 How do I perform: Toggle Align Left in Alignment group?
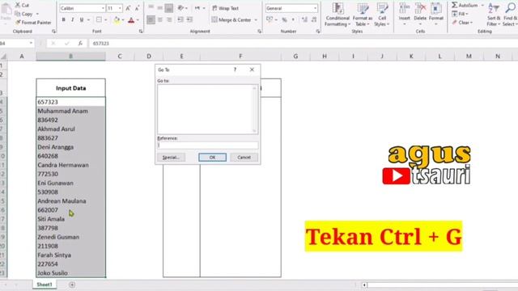tap(151, 19)
